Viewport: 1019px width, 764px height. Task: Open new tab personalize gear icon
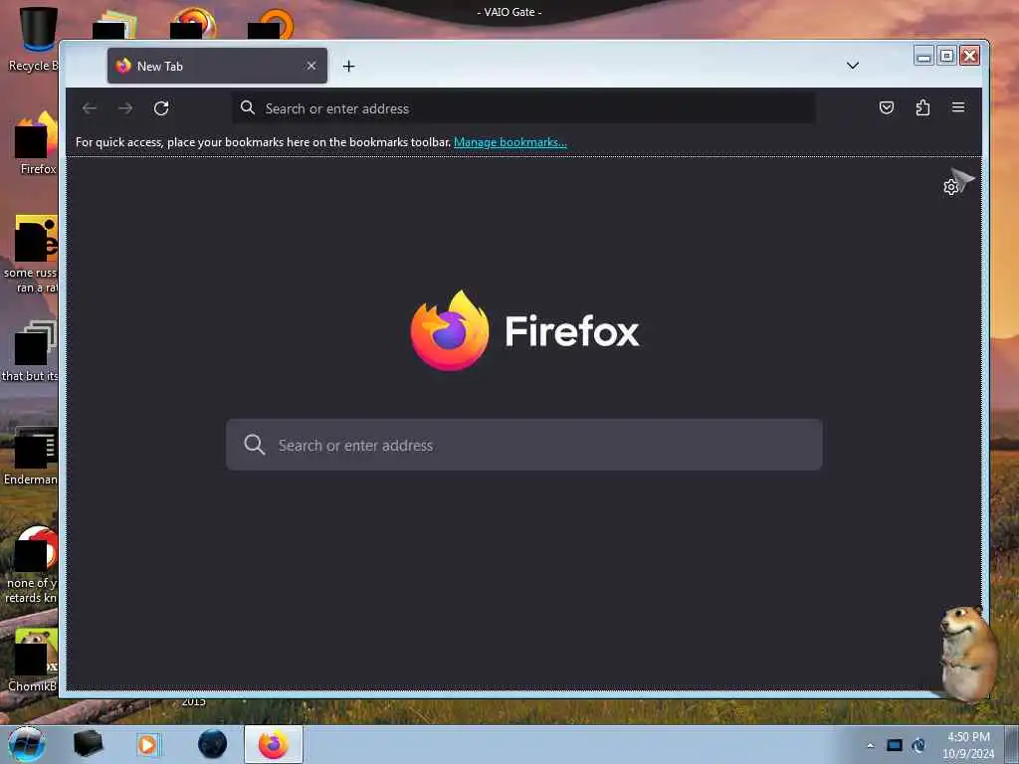(x=950, y=187)
